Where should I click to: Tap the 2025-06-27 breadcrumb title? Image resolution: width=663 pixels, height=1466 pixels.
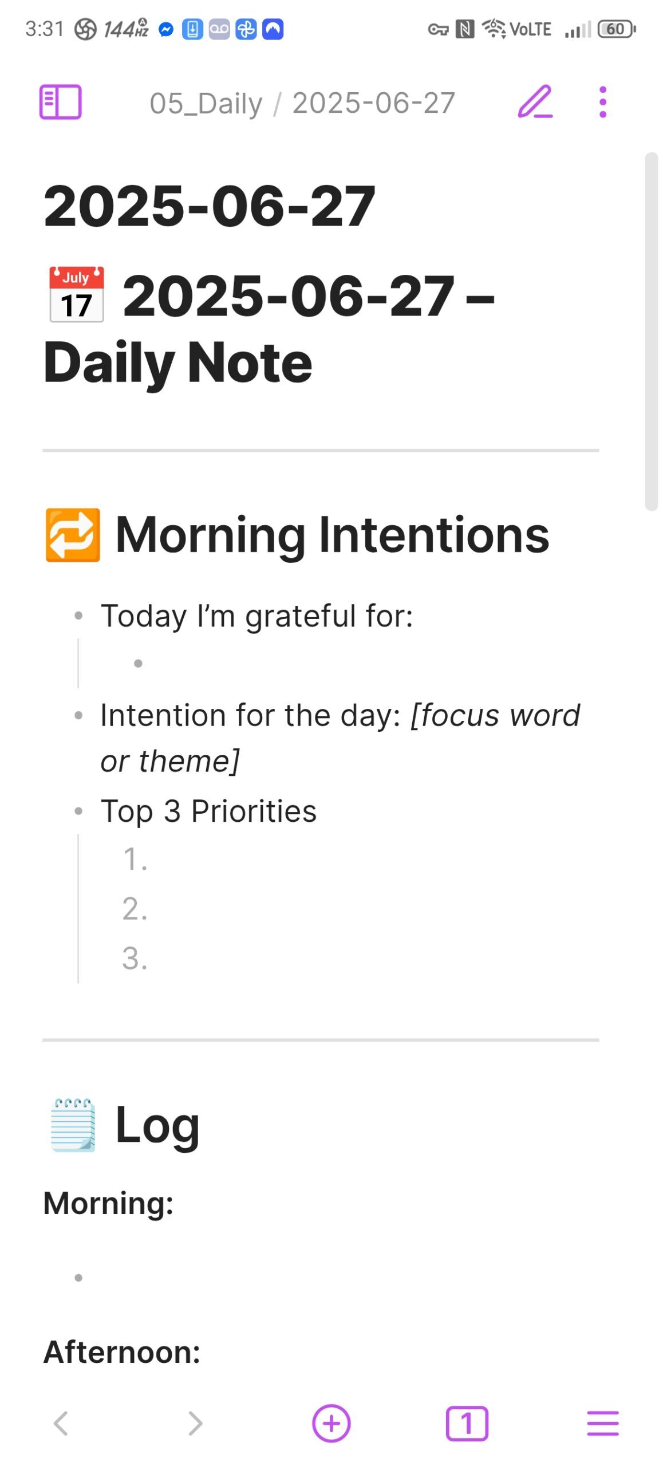click(x=373, y=104)
